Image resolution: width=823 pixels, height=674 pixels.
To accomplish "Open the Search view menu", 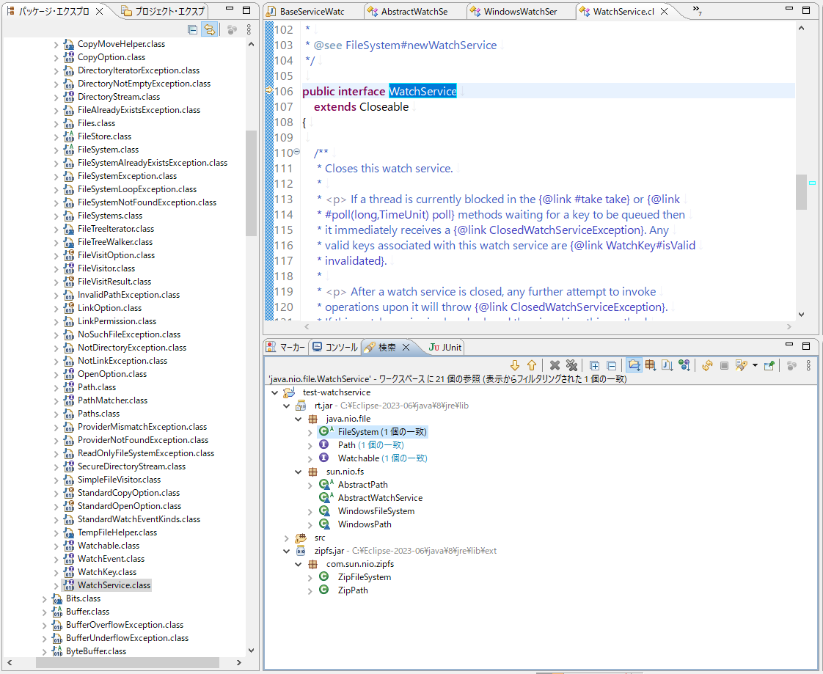I will [x=808, y=365].
